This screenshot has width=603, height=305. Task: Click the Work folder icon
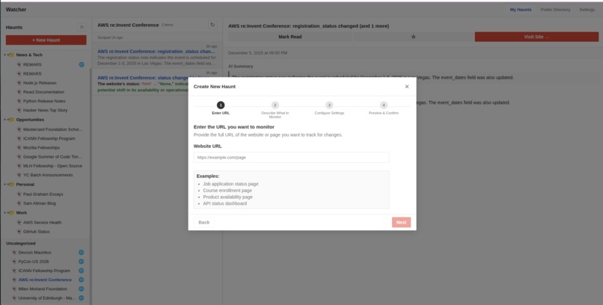point(11,213)
